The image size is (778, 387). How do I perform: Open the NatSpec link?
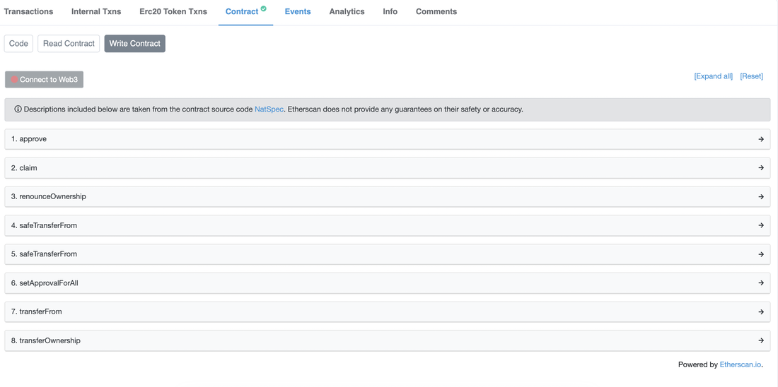(x=269, y=109)
